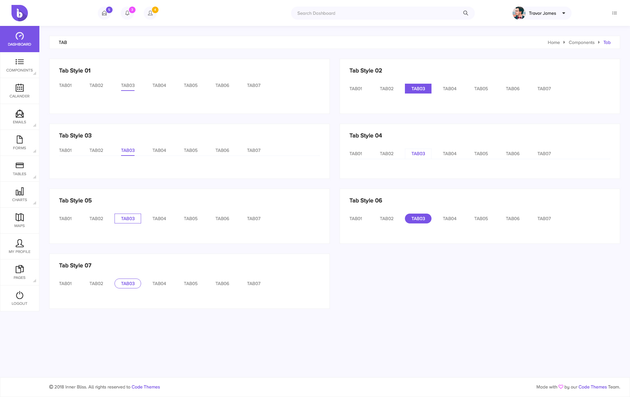Open the hamburger list menu at top right
Viewport: 630px width, 397px height.
click(x=614, y=13)
